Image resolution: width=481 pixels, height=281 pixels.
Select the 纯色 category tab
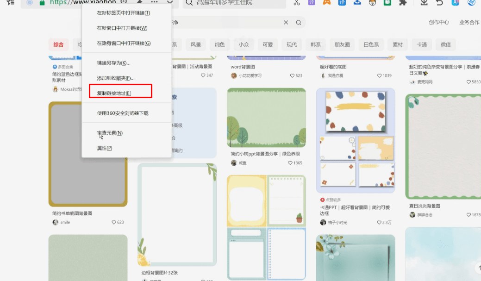coord(219,45)
